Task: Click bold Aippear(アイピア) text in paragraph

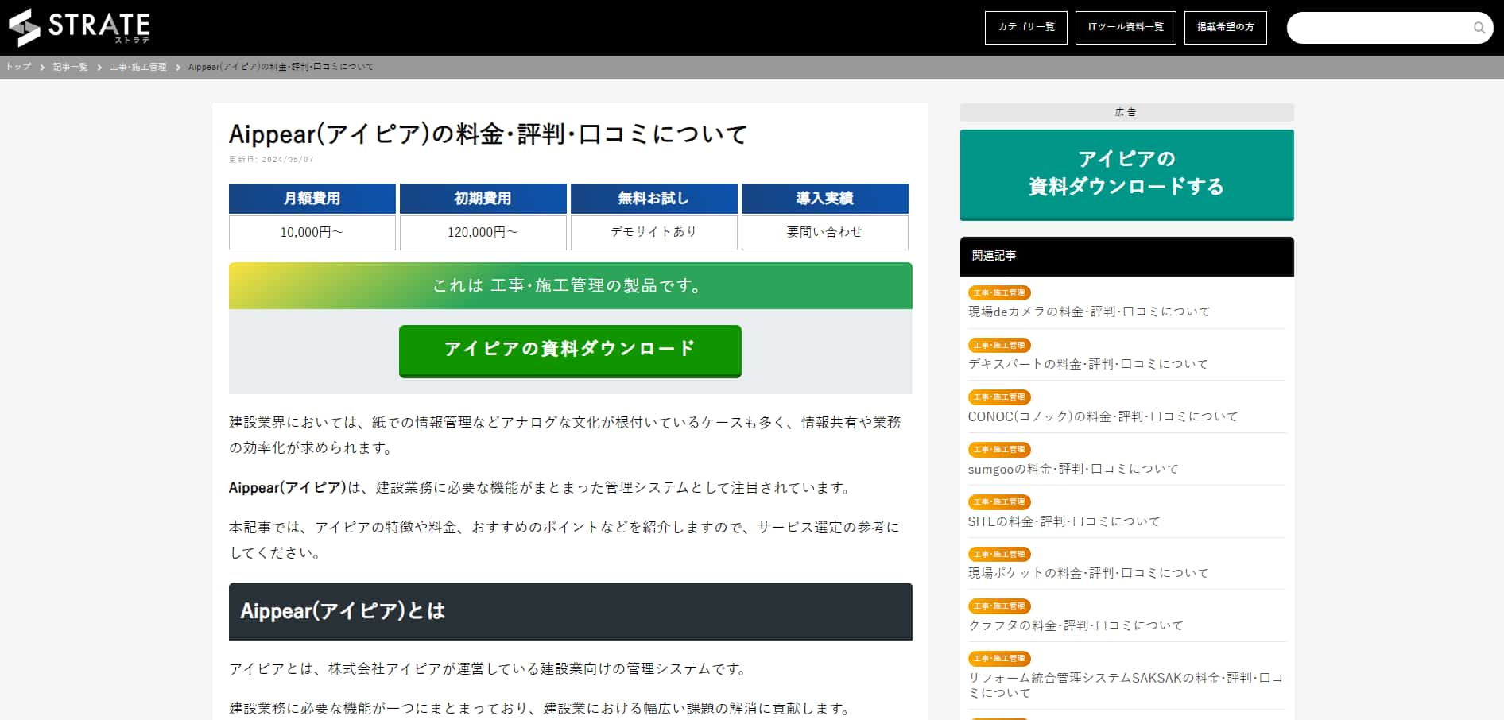Action: [287, 487]
